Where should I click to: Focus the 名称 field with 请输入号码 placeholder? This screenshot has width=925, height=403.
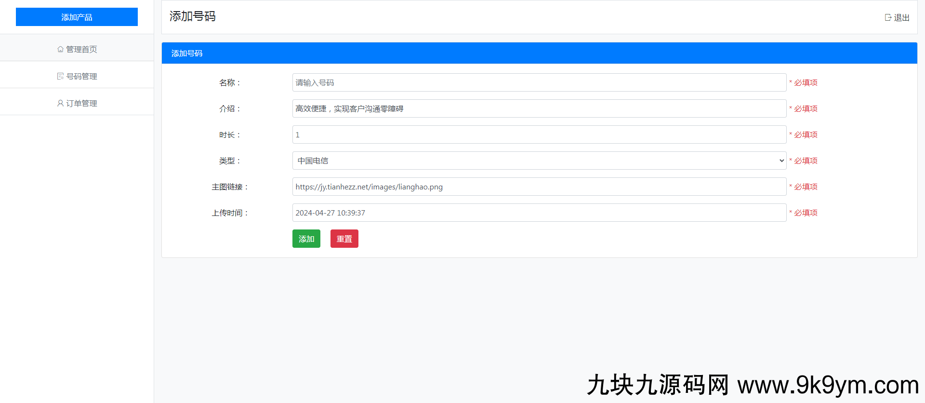pyautogui.click(x=539, y=82)
